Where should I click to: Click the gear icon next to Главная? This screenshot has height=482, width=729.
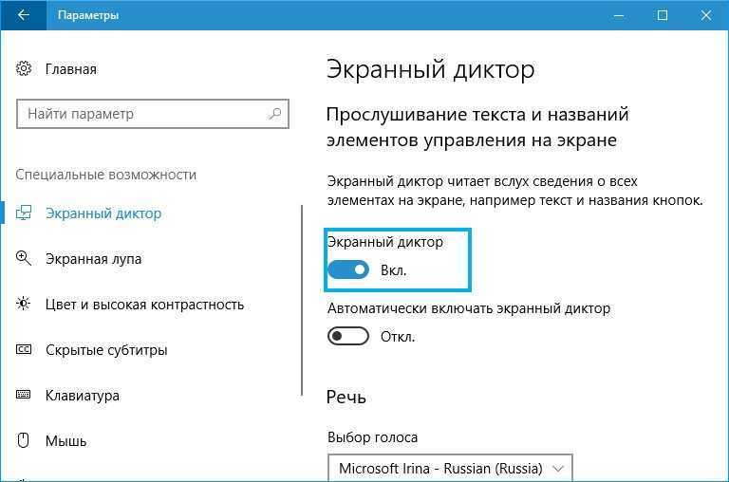(23, 69)
